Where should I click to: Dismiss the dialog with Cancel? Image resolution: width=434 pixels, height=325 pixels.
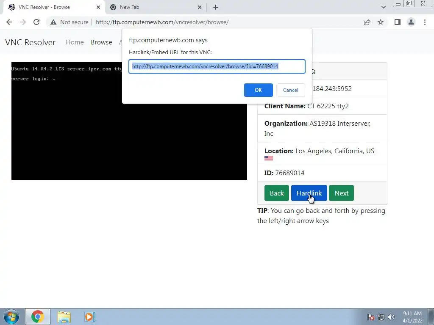coord(291,90)
